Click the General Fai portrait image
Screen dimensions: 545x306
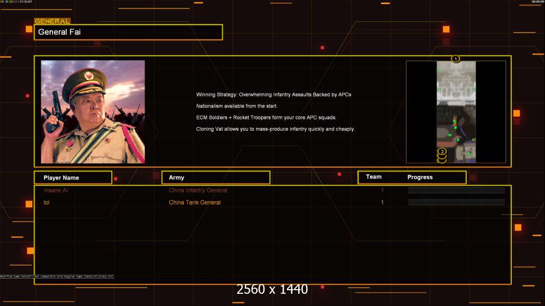(x=93, y=112)
